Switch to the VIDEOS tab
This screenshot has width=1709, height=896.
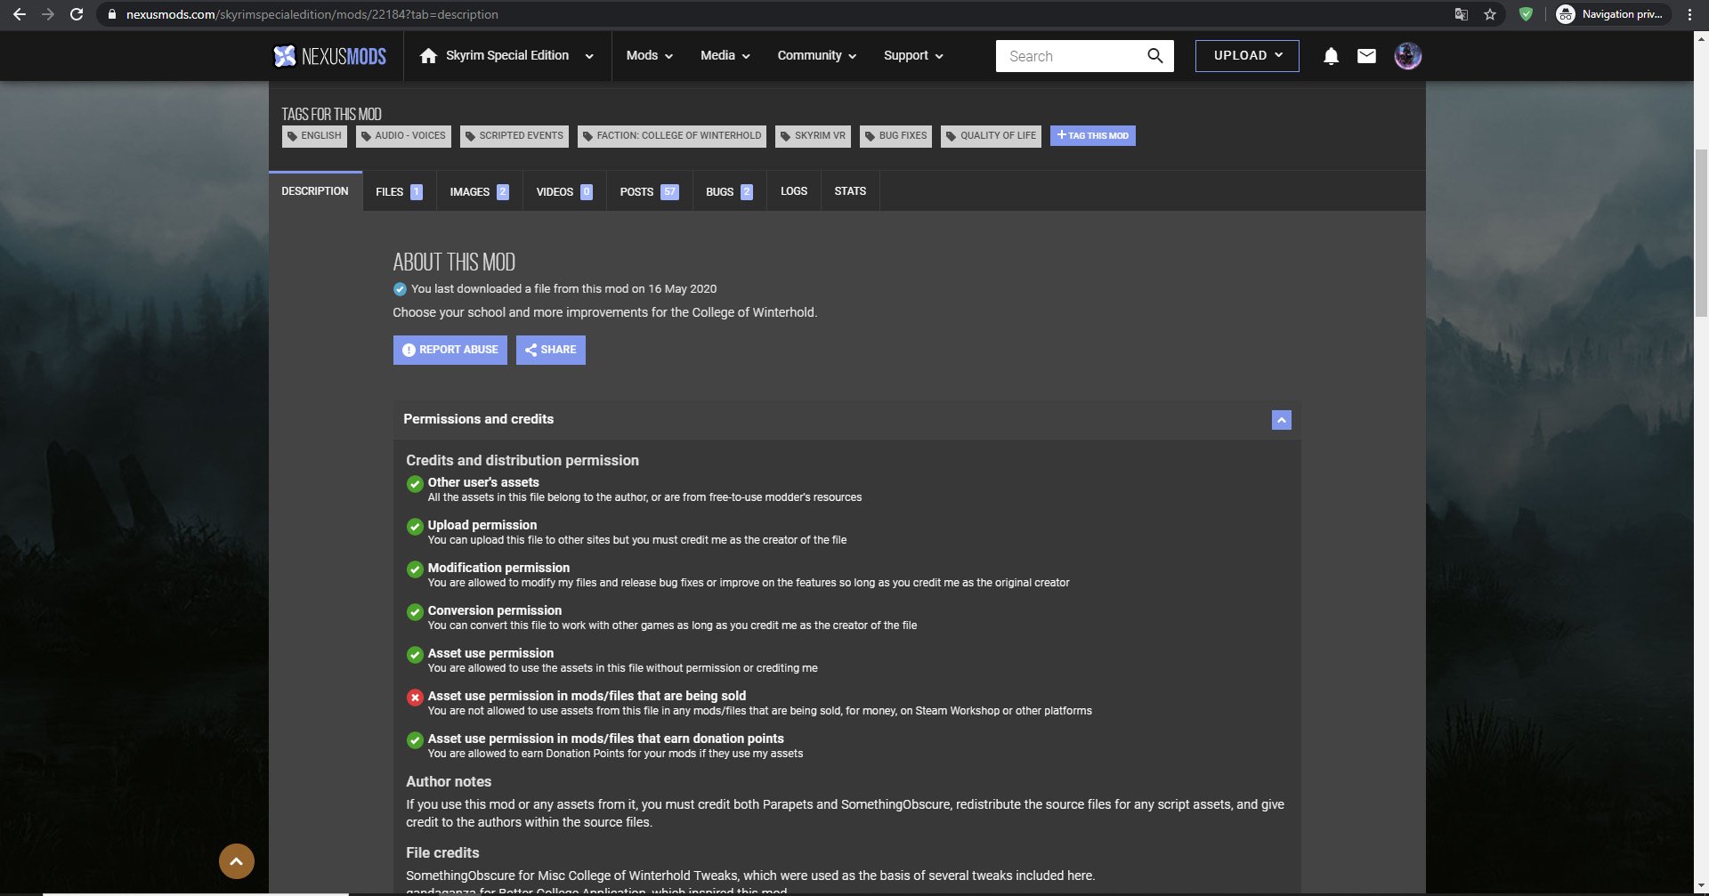(564, 191)
